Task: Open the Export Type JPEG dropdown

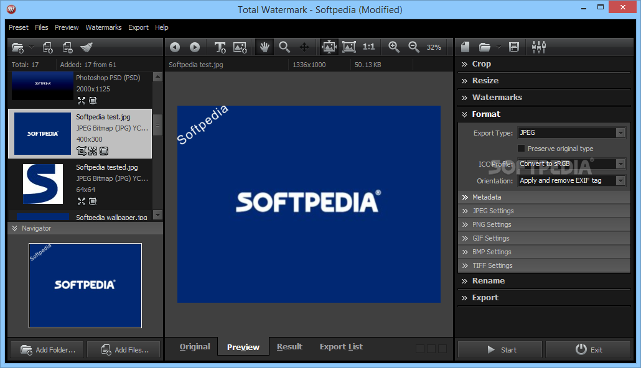Action: click(571, 133)
